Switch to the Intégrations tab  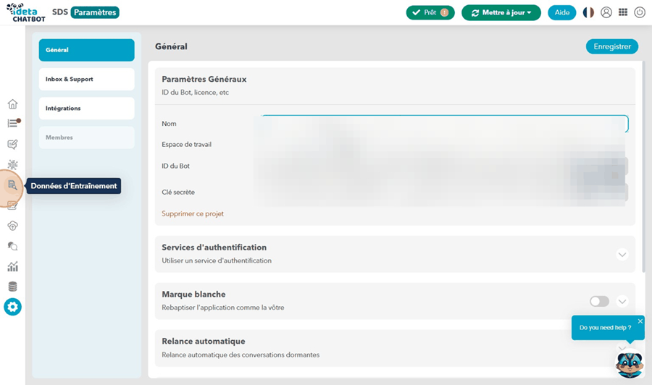pyautogui.click(x=87, y=109)
